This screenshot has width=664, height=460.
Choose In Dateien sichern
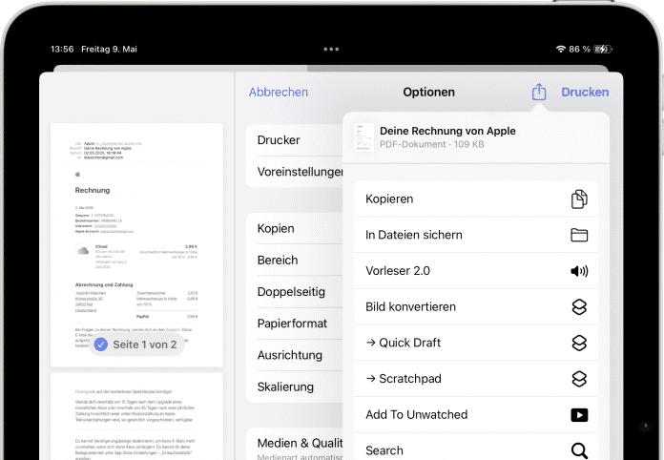(x=476, y=235)
